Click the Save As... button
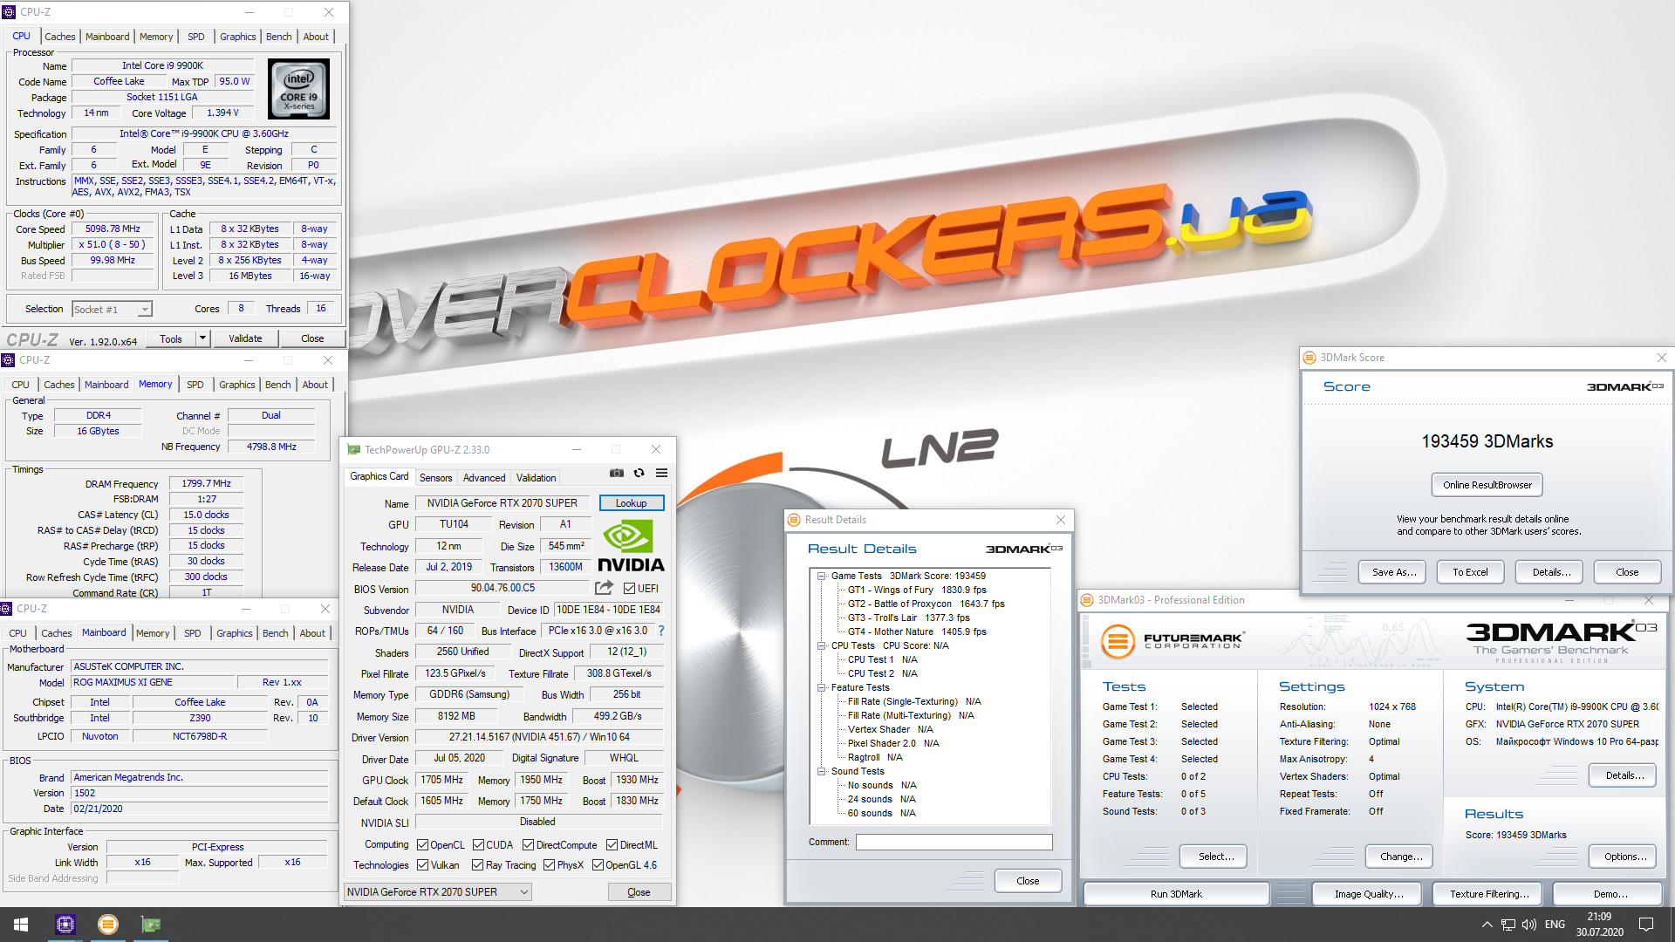Image resolution: width=1675 pixels, height=942 pixels. tap(1393, 572)
